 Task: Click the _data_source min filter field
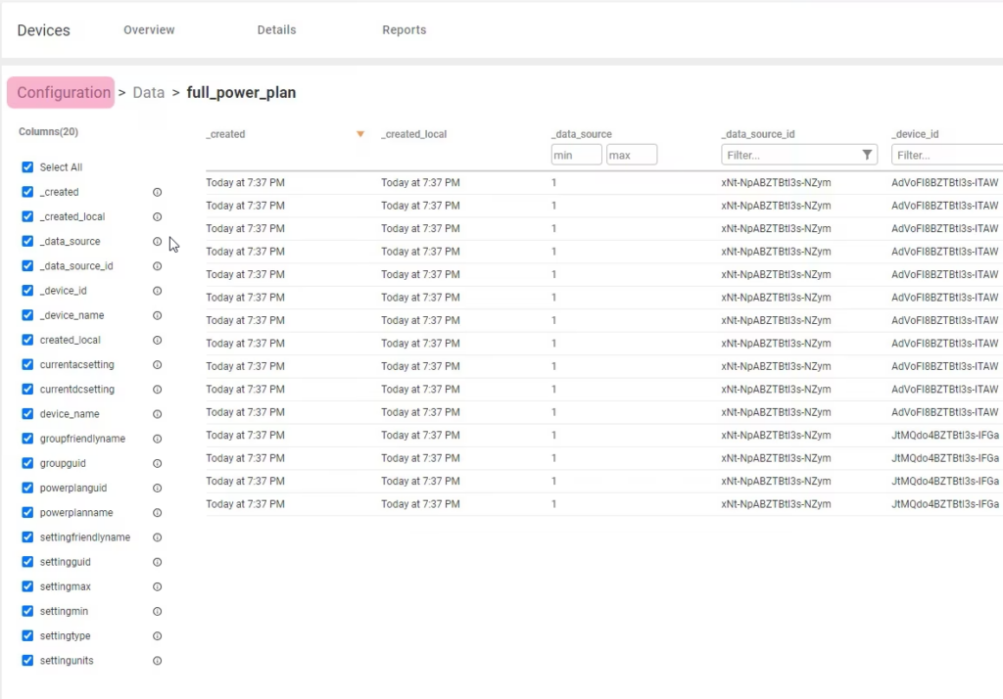pyautogui.click(x=576, y=155)
